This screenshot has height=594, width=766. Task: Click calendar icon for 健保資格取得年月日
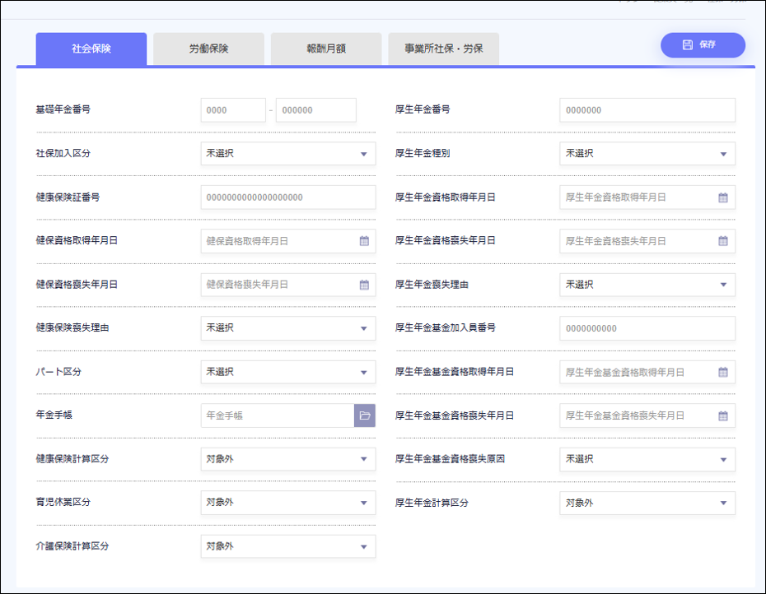pyautogui.click(x=364, y=241)
